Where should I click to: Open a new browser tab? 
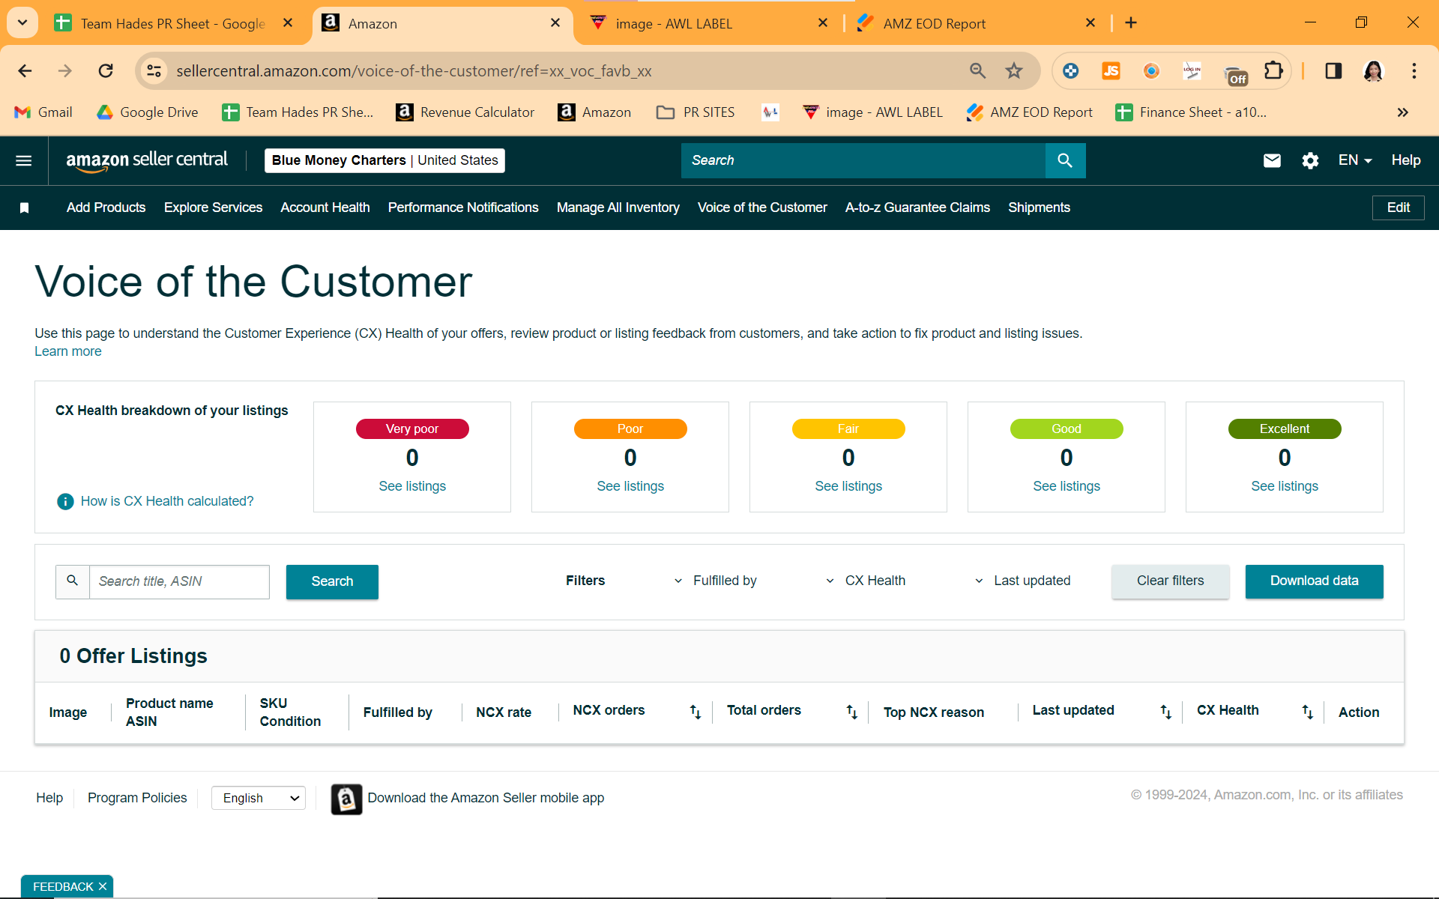pos(1131,23)
